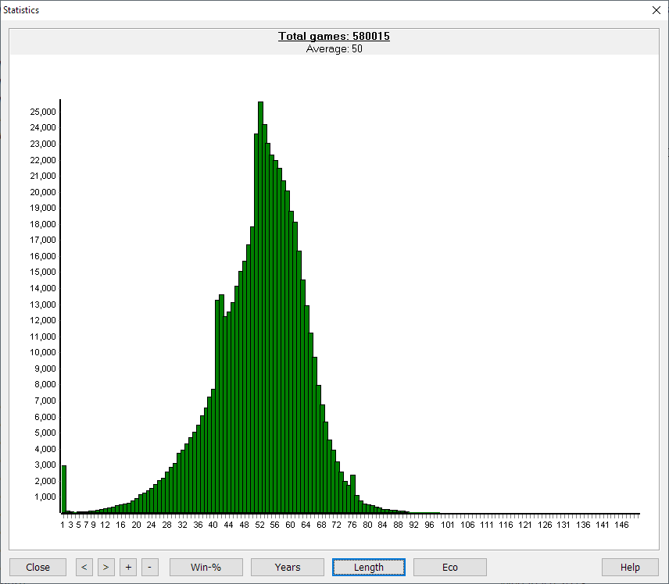669x584 pixels.
Task: Zoom in using the + button
Action: [128, 567]
